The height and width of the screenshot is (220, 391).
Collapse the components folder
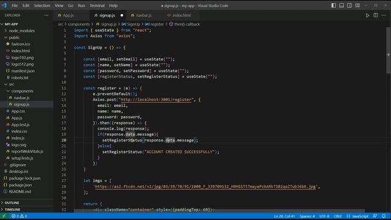(22, 91)
